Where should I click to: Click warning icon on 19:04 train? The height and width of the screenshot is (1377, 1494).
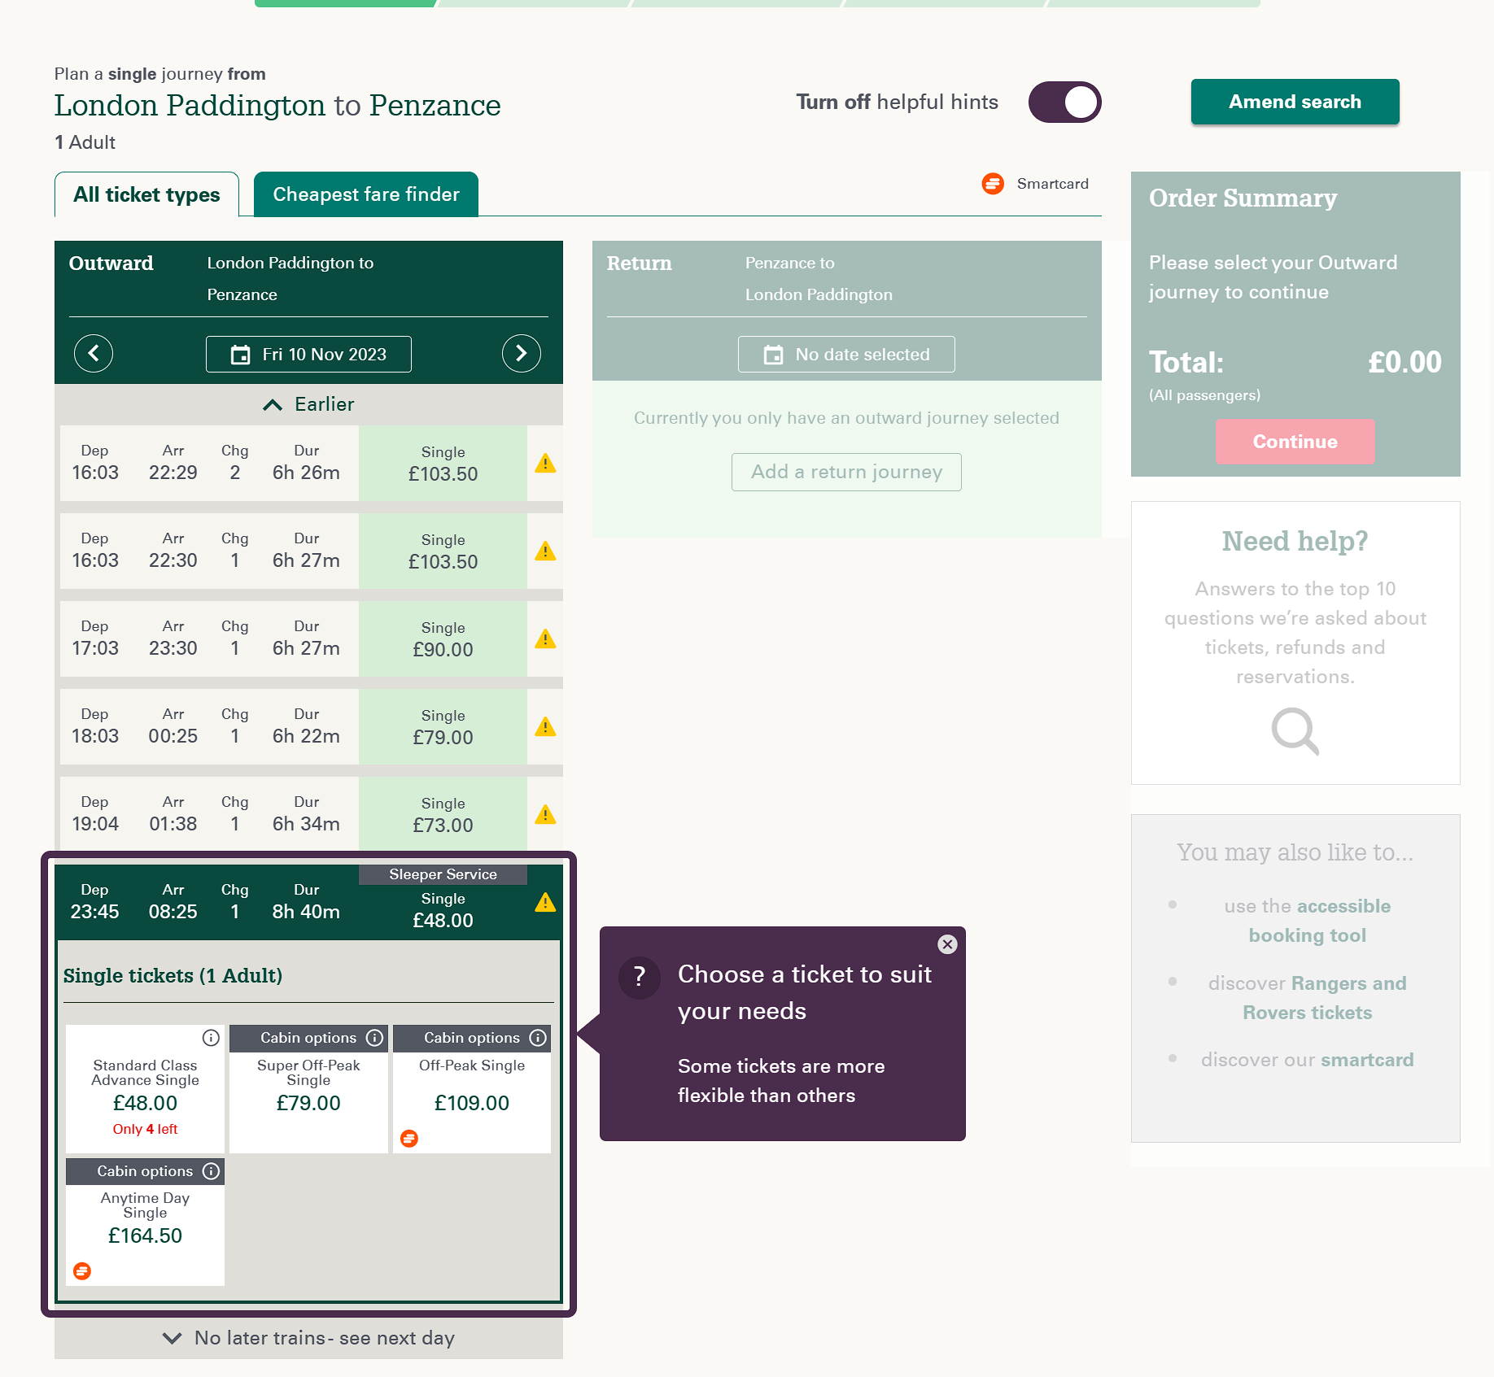point(545,815)
